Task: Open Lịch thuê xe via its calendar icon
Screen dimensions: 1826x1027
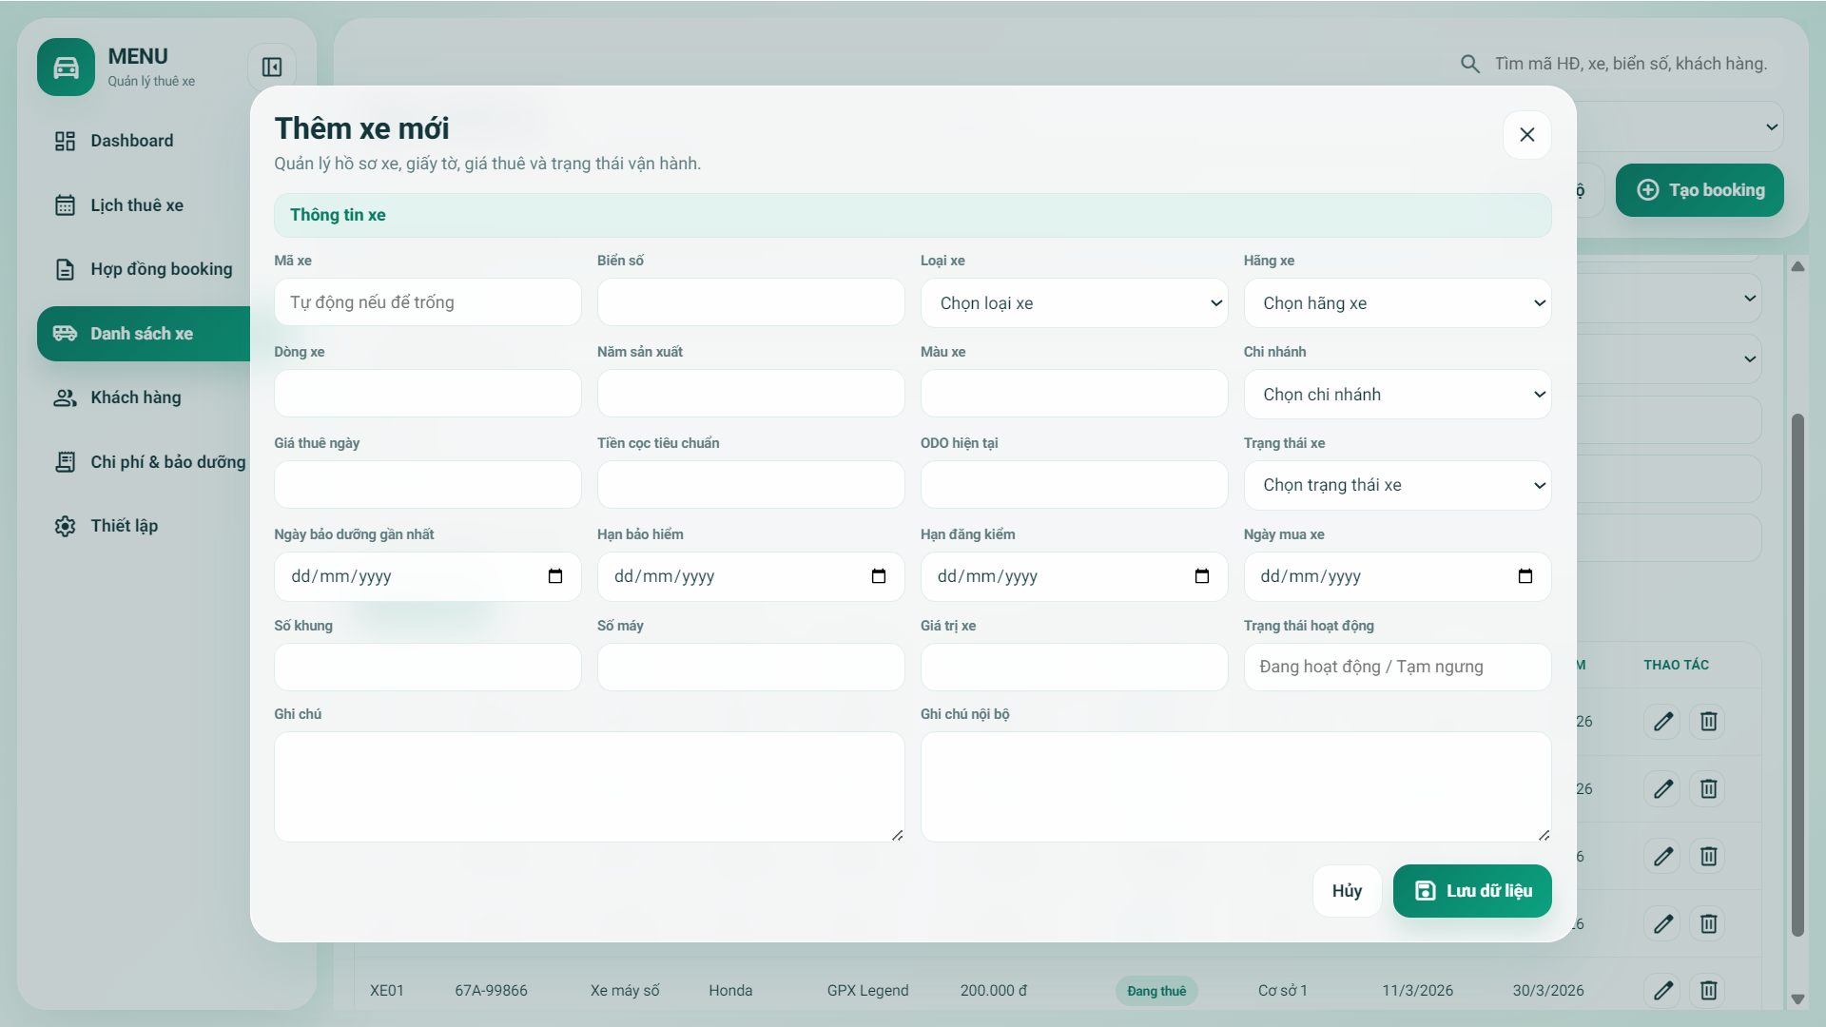Action: point(65,204)
